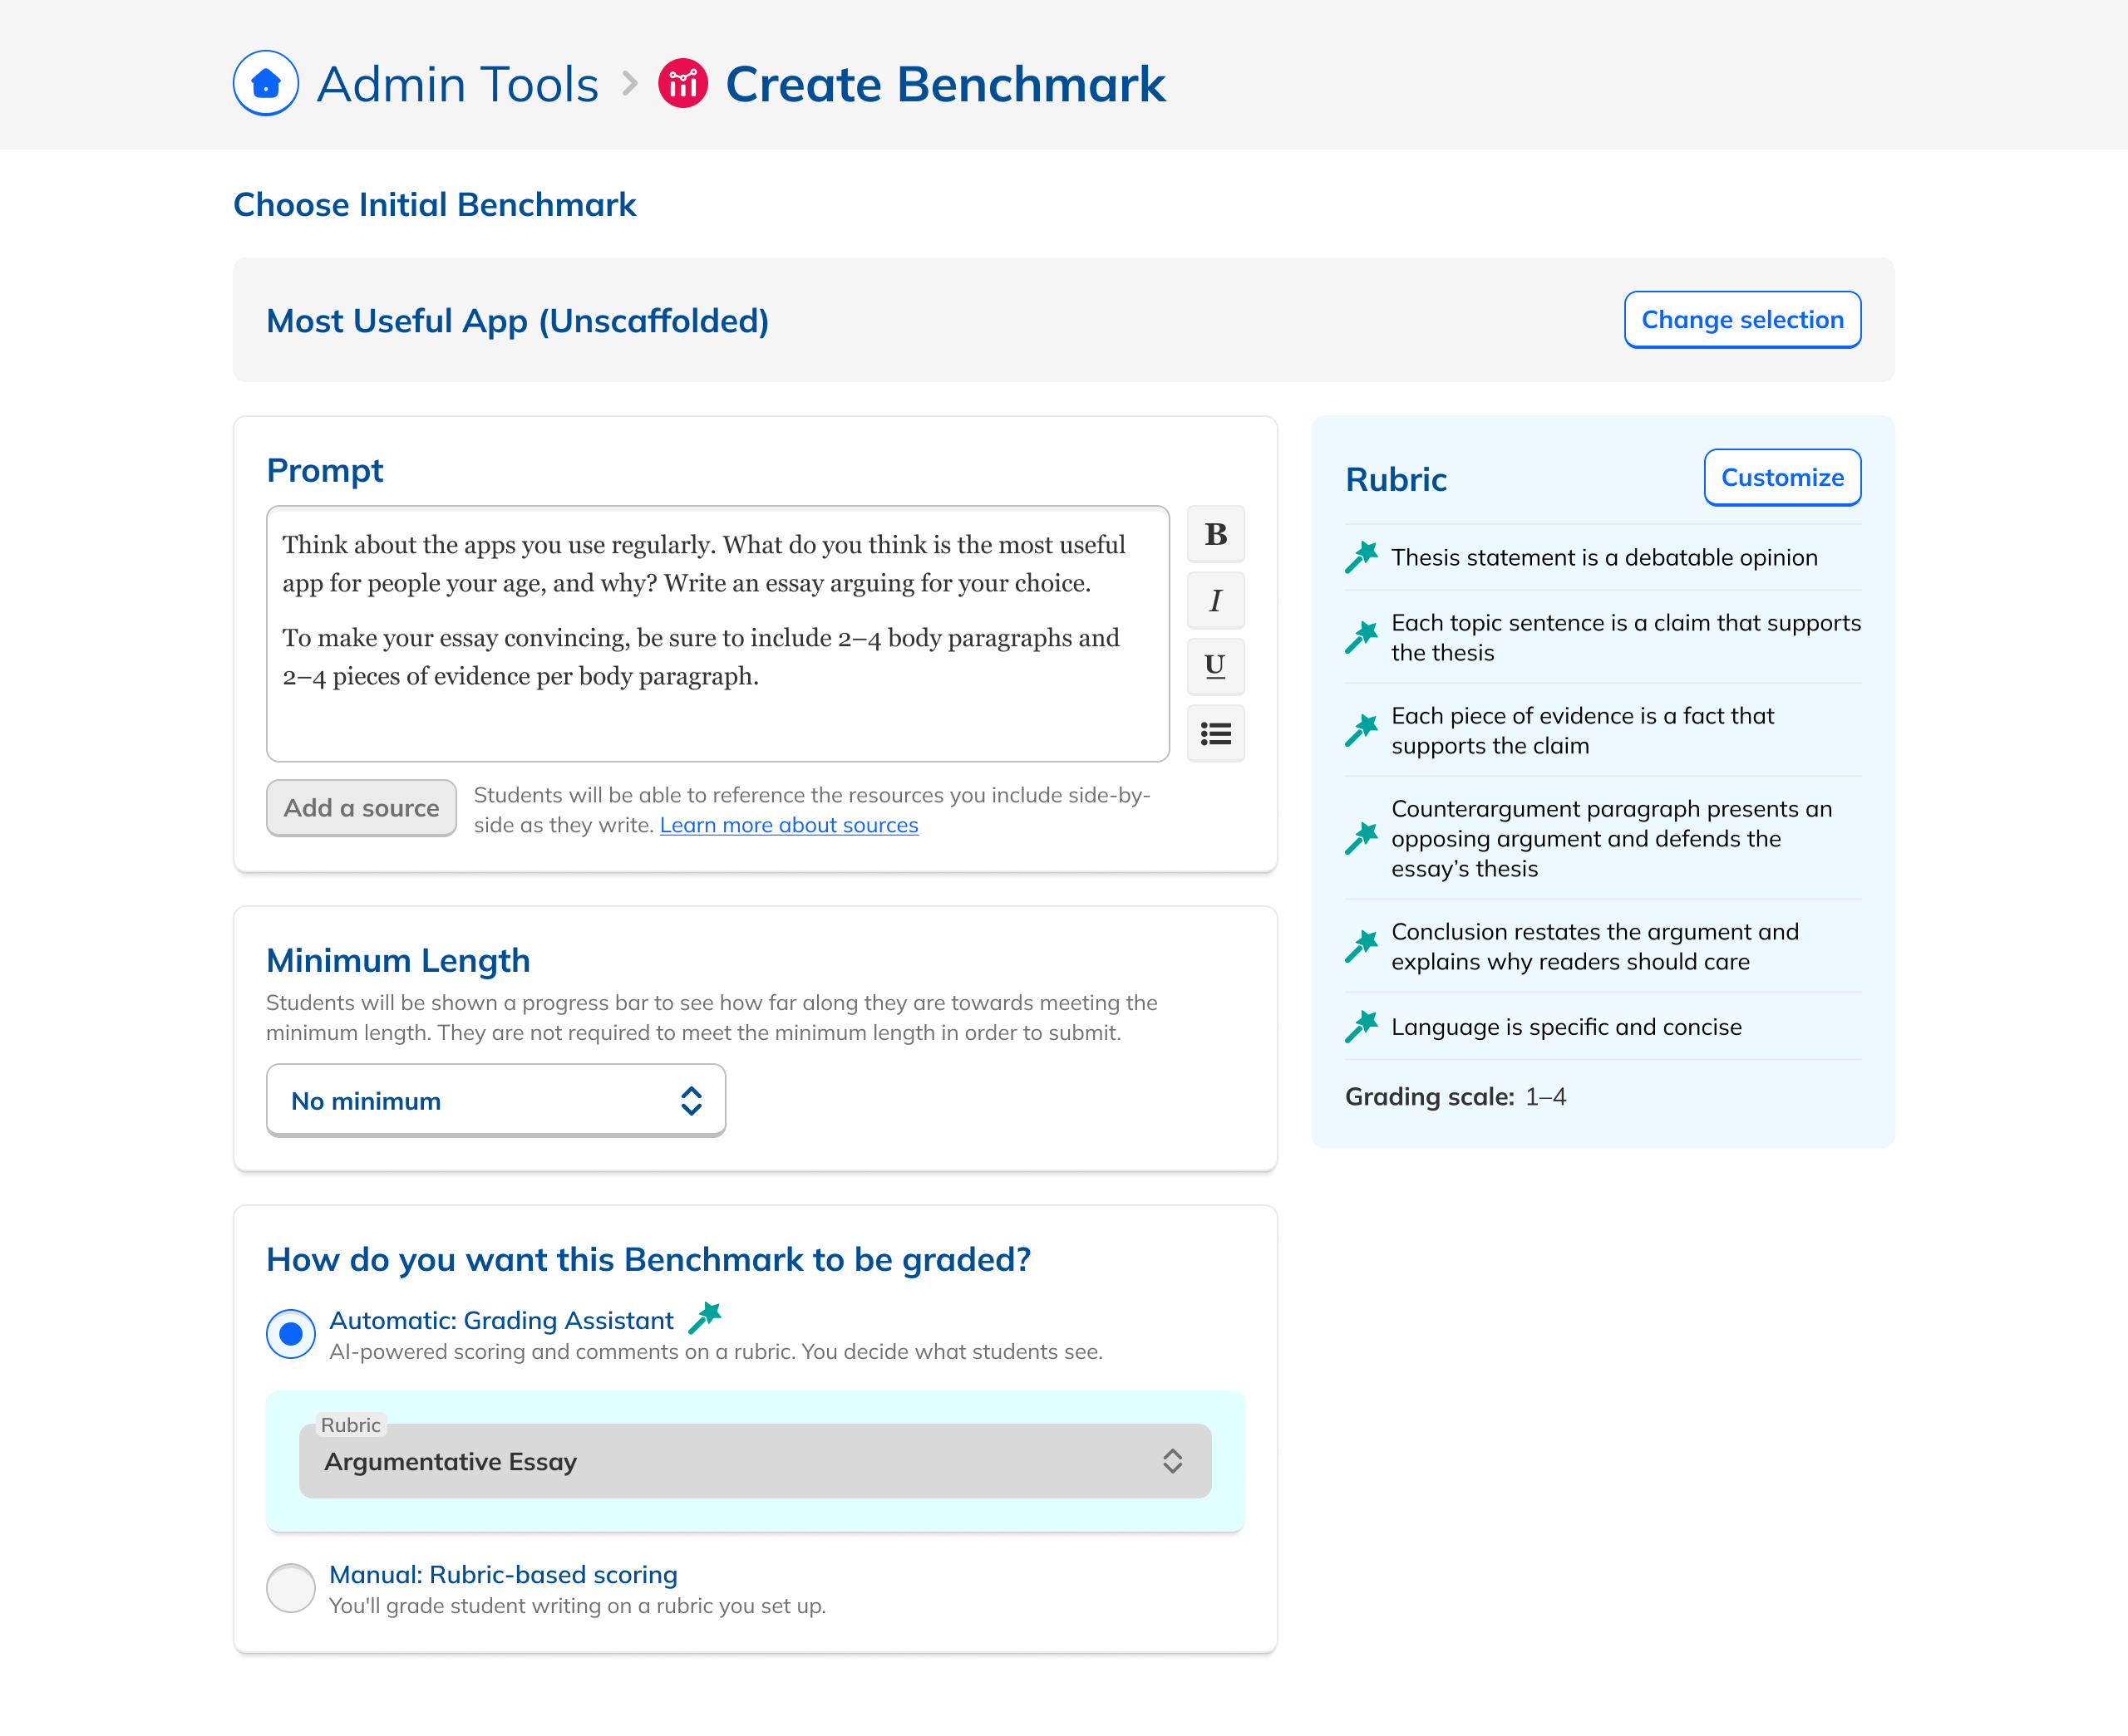The image size is (2128, 1736).
Task: Go to Admin Tools breadcrumb
Action: pos(457,84)
